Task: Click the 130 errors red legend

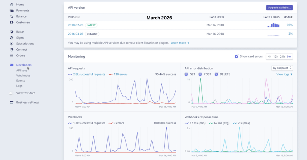Action: 119,74
